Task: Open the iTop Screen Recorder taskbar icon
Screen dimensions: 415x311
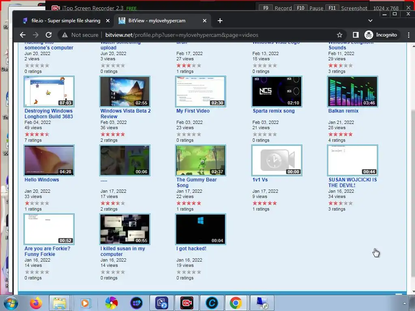Action: [x=187, y=303]
